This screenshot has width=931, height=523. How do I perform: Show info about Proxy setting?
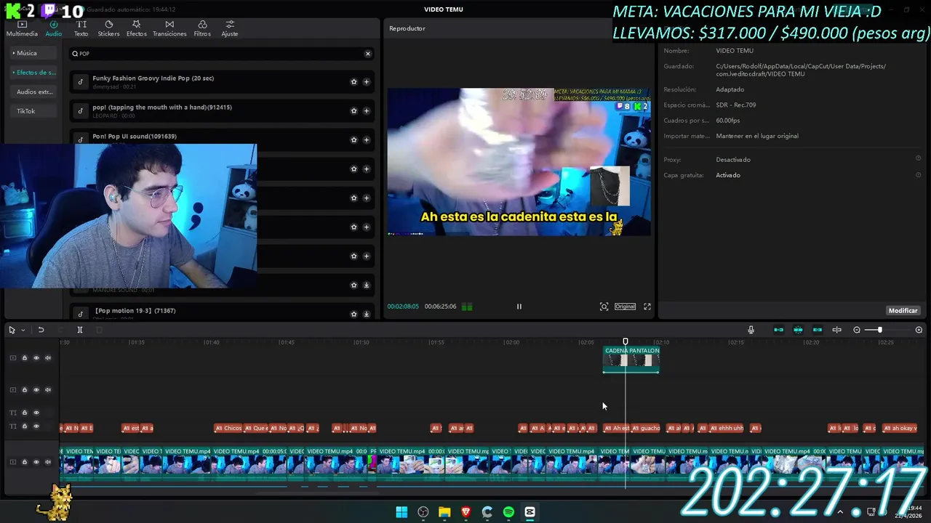(x=918, y=159)
